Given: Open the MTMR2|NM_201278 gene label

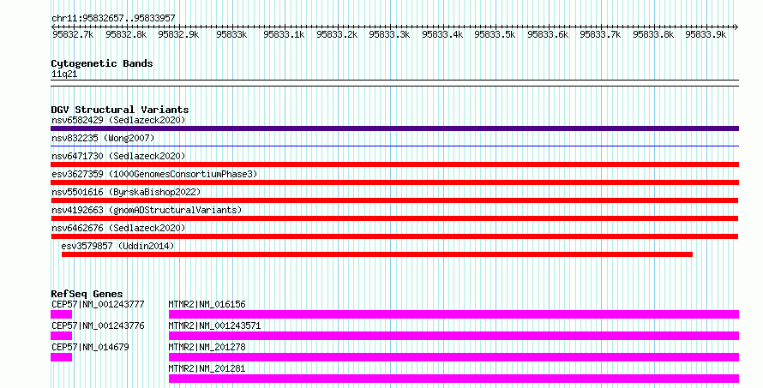Looking at the screenshot, I should [207, 347].
